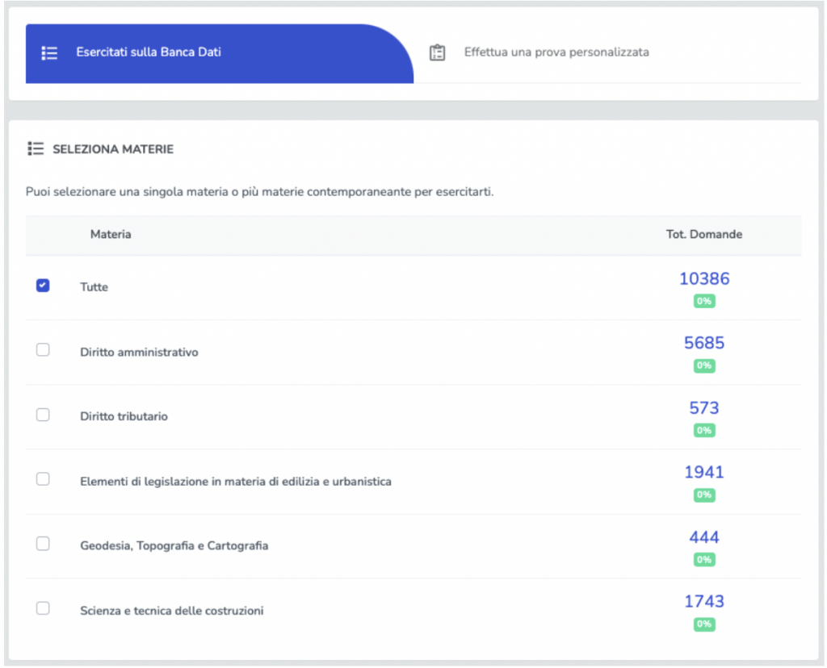Click the list icon in Esercitati tab

49,53
